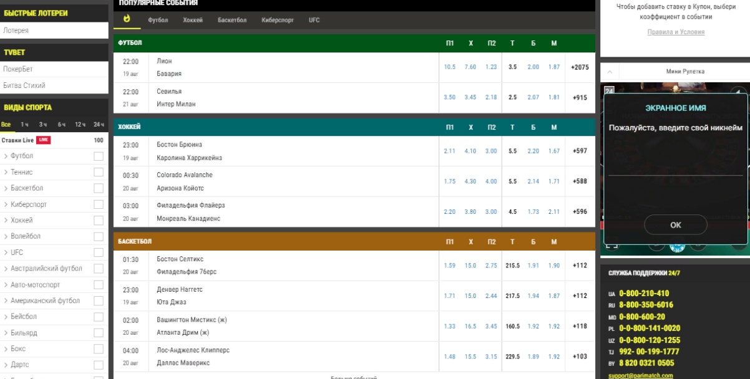Select the Все time filter
This screenshot has height=379, width=750.
6,125
